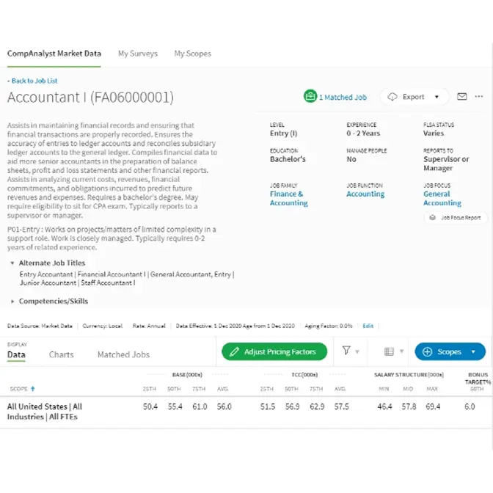The image size is (493, 493).
Task: Click the email envelope icon
Action: [x=462, y=97]
